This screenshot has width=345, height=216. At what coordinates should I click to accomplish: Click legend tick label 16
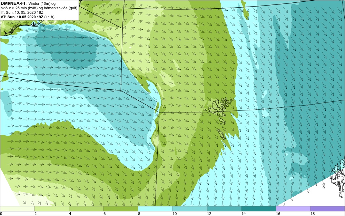coord(278,214)
